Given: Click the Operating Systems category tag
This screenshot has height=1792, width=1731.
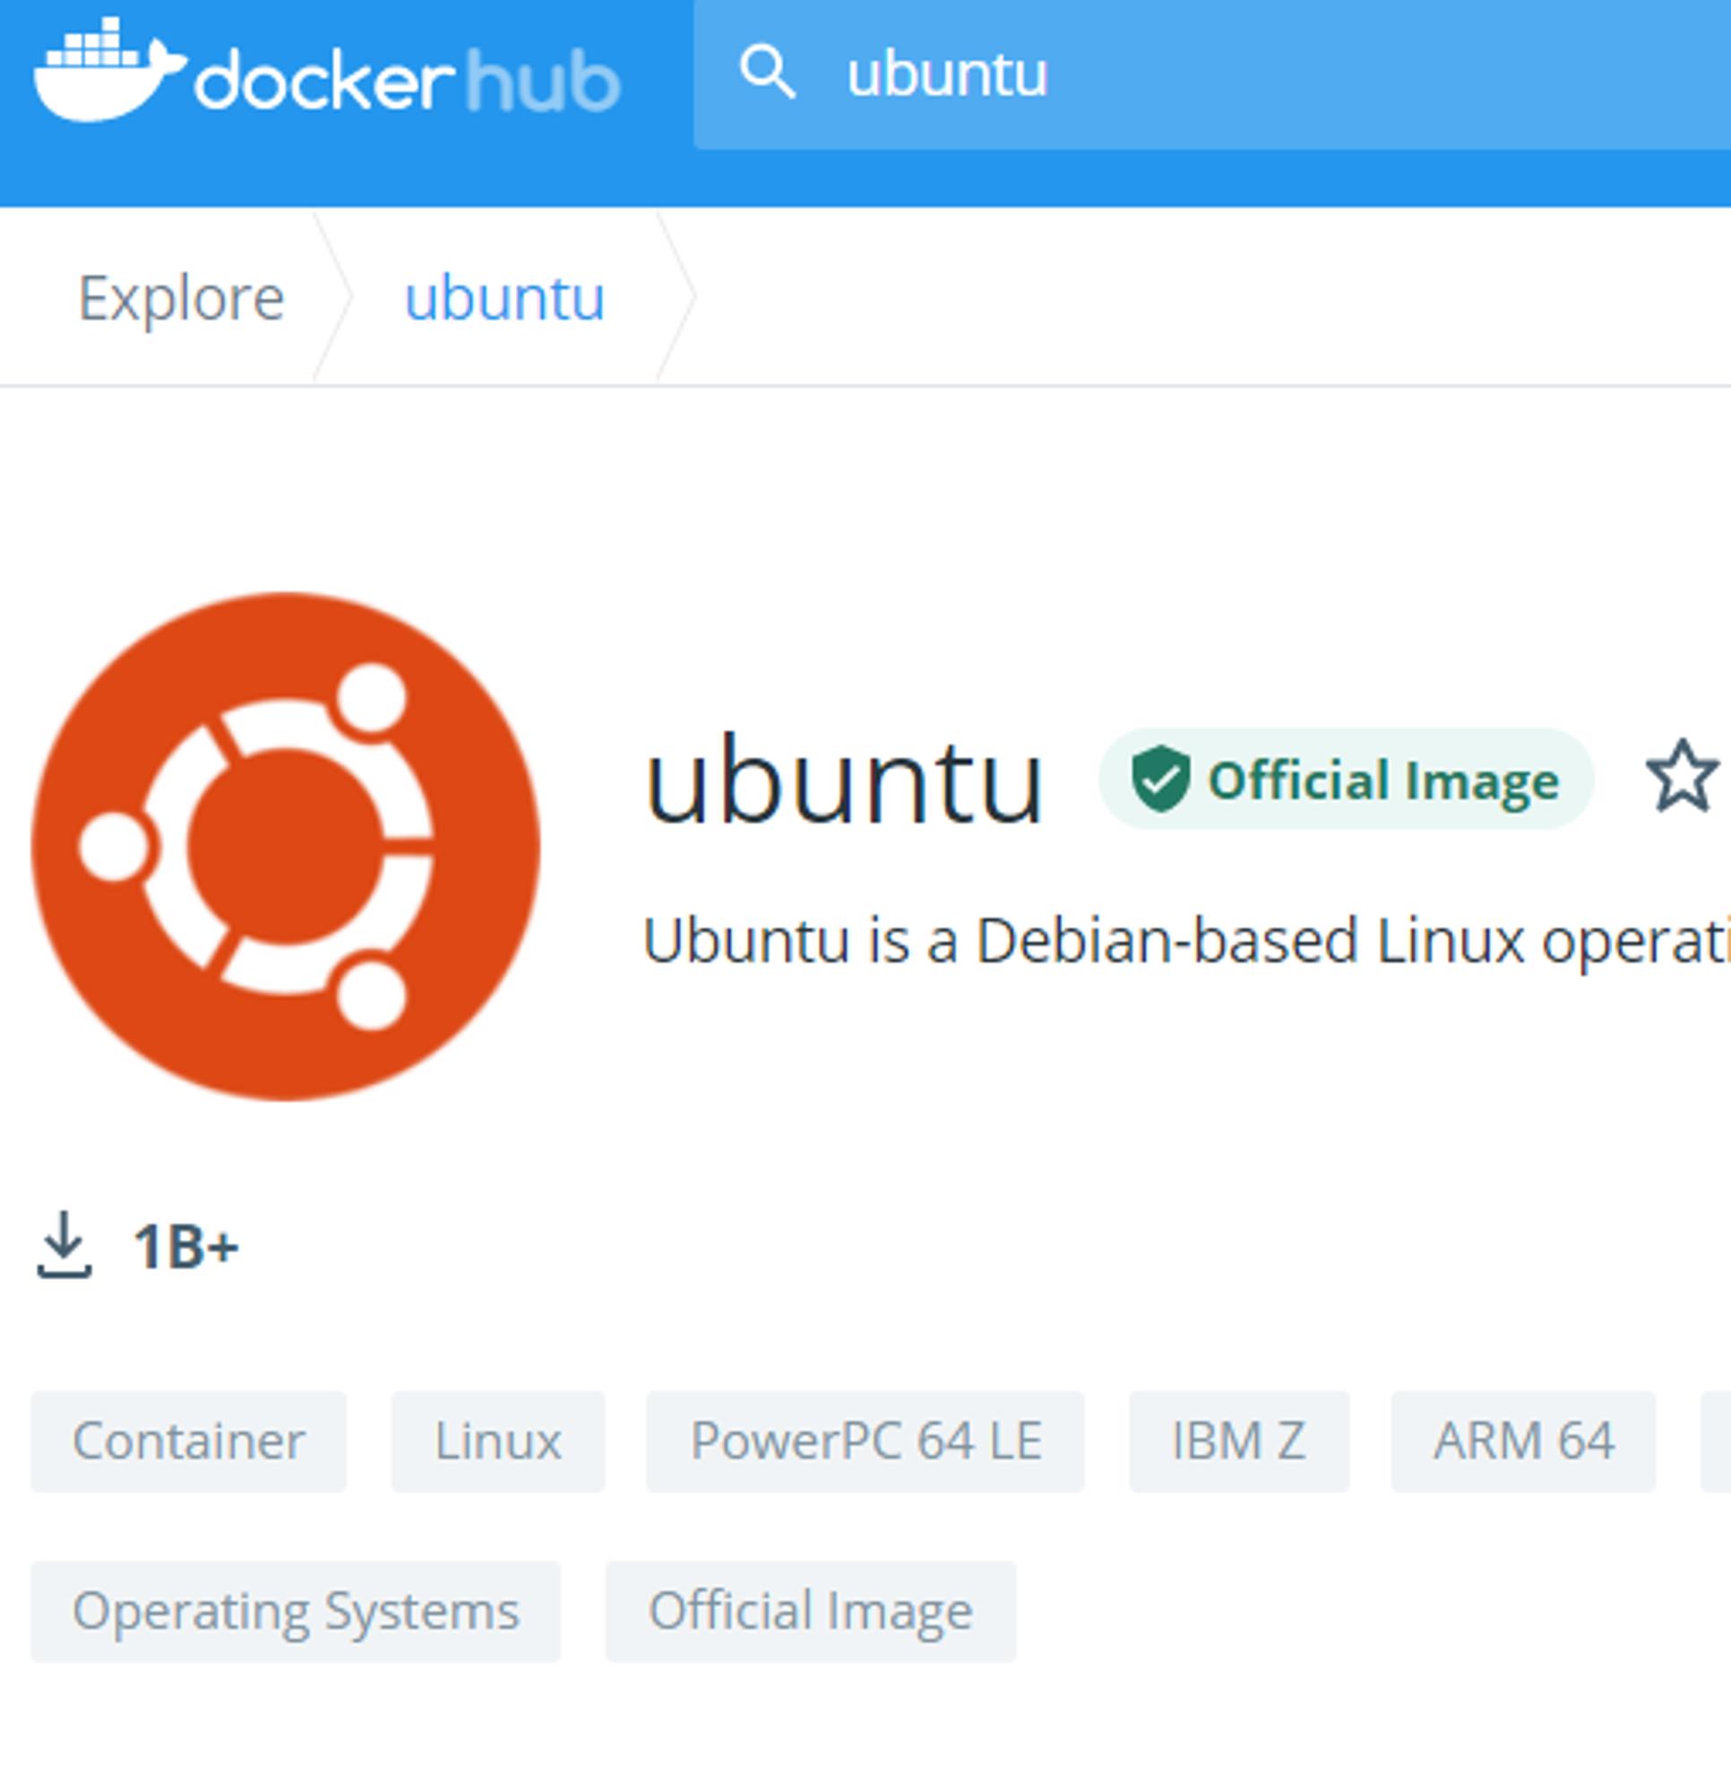Looking at the screenshot, I should click(296, 1612).
